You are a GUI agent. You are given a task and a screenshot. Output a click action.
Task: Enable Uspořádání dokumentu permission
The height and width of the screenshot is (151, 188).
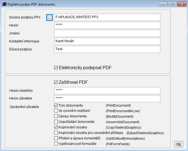56,122
